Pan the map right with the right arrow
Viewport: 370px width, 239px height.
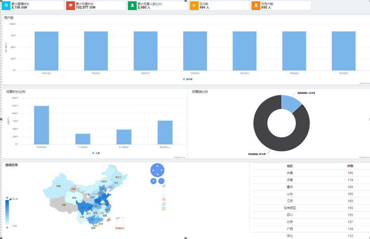[x=162, y=170]
